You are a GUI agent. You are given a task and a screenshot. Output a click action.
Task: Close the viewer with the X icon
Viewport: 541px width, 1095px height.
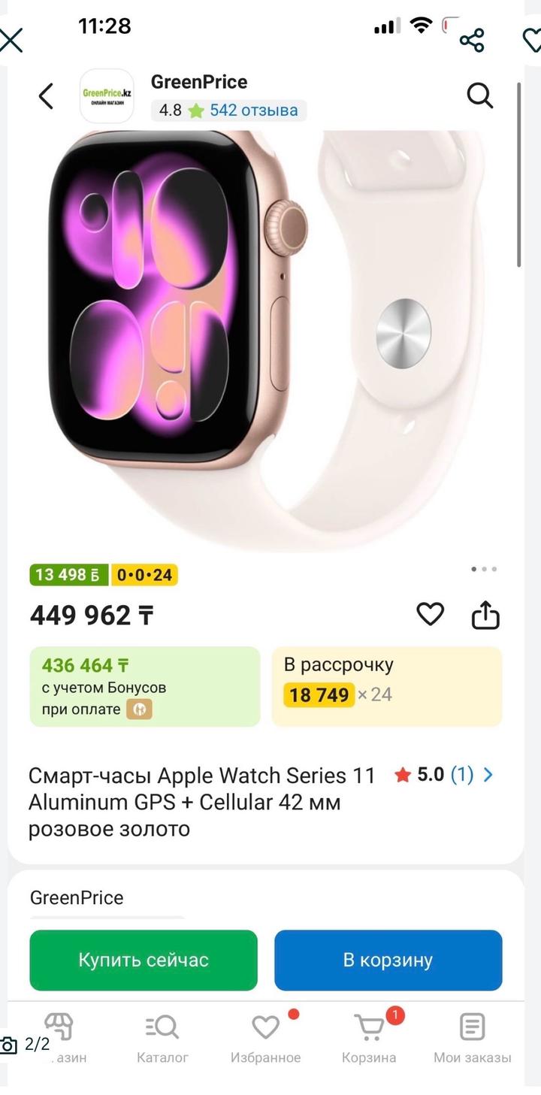(11, 39)
